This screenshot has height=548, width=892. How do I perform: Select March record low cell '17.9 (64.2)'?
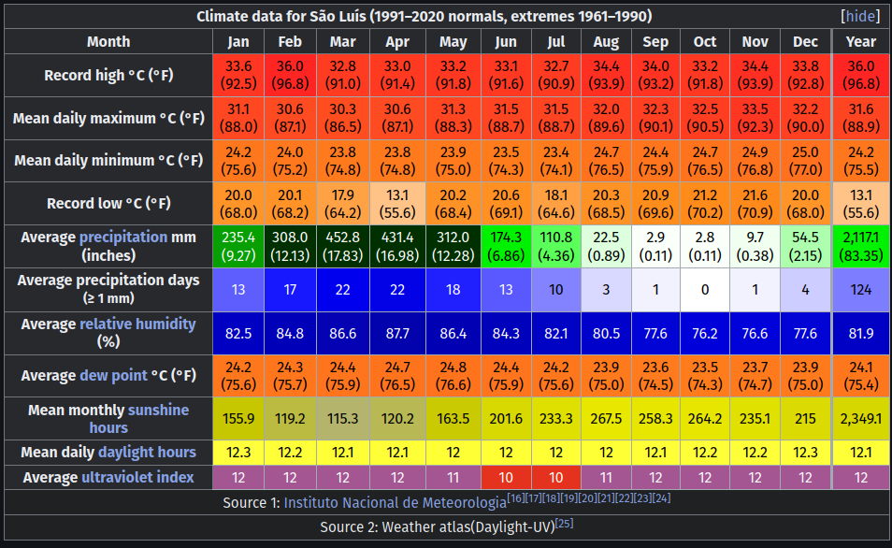342,203
